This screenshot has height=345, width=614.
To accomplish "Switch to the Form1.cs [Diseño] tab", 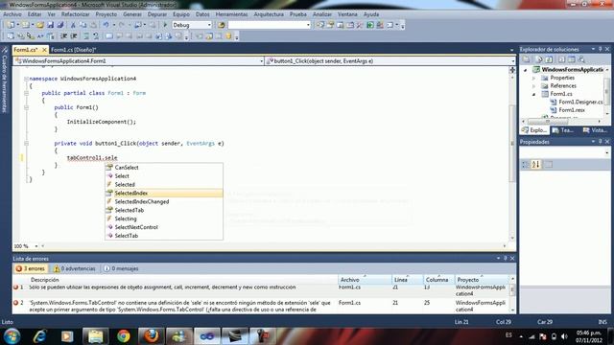I will pos(73,50).
